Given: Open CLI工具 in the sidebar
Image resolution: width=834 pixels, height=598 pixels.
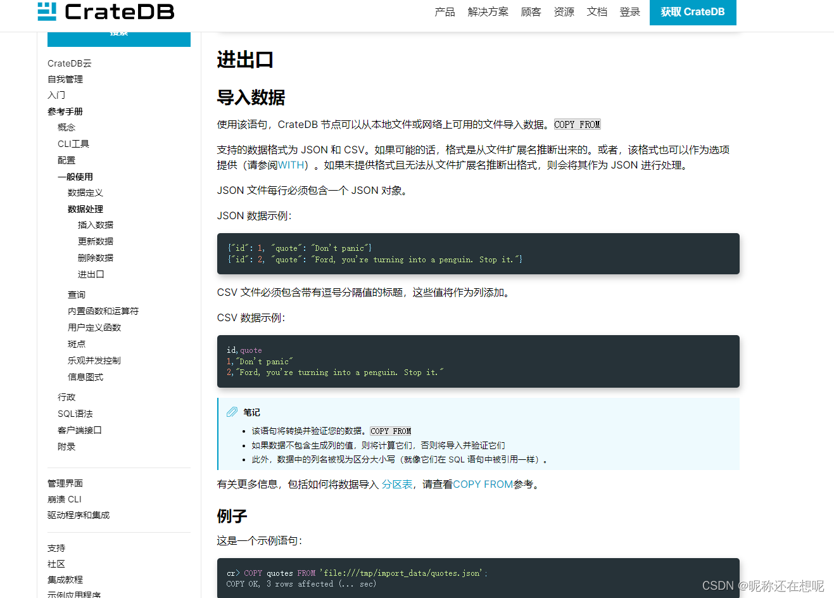Looking at the screenshot, I should 73,144.
